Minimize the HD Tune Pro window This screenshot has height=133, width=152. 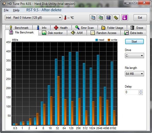pos(128,3)
